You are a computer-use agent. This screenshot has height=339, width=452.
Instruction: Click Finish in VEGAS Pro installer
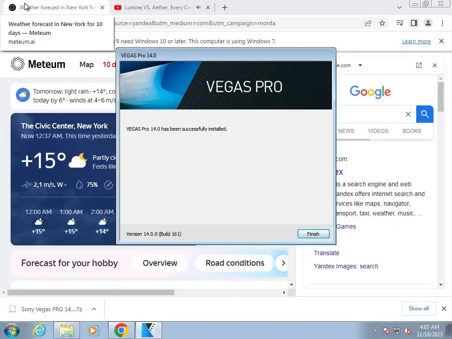[313, 234]
